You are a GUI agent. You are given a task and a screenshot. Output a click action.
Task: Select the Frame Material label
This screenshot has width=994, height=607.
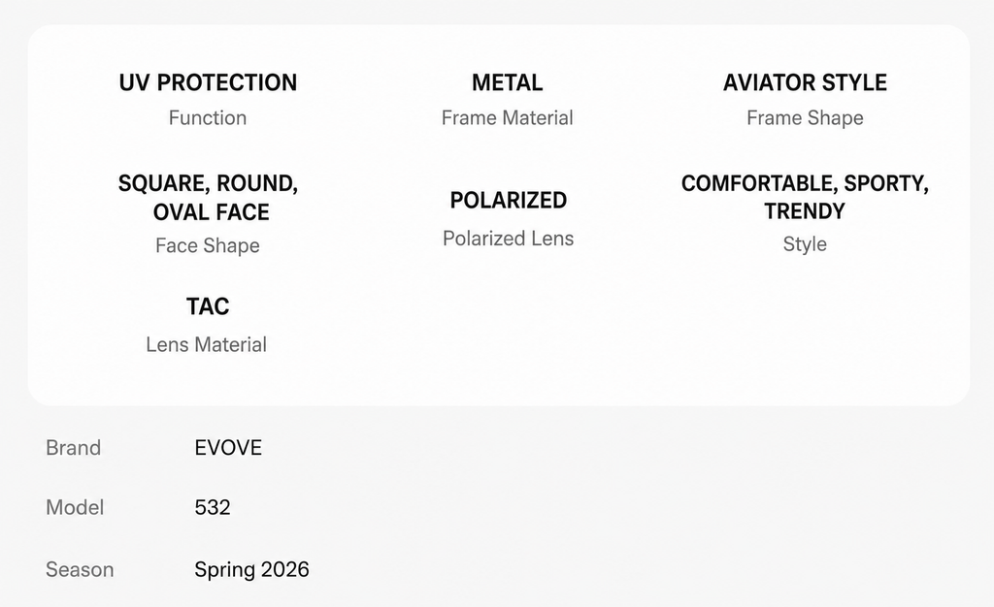507,117
